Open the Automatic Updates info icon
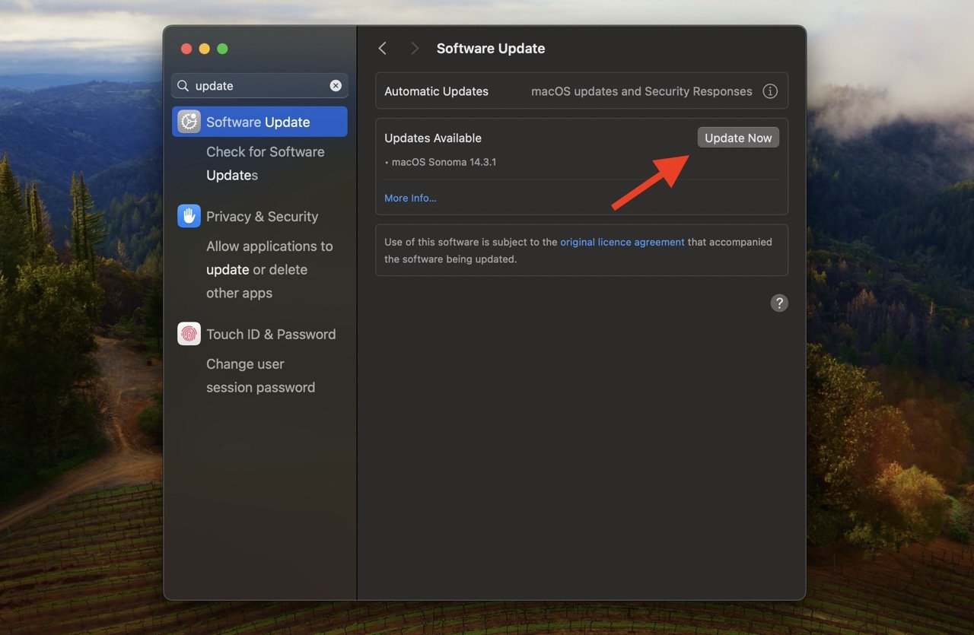The image size is (974, 635). tap(770, 91)
